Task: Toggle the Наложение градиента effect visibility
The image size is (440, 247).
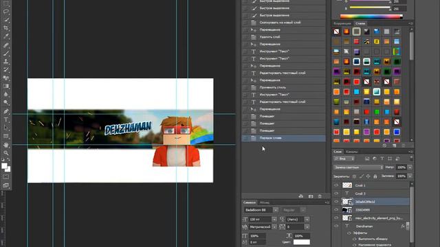Action: point(355,245)
